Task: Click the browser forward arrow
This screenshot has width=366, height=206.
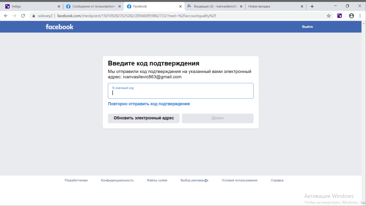Action: 14,16
